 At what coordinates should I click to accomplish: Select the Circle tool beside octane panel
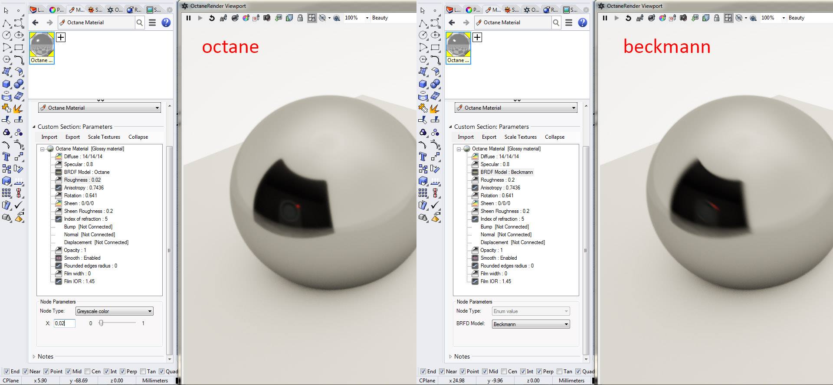tap(6, 35)
